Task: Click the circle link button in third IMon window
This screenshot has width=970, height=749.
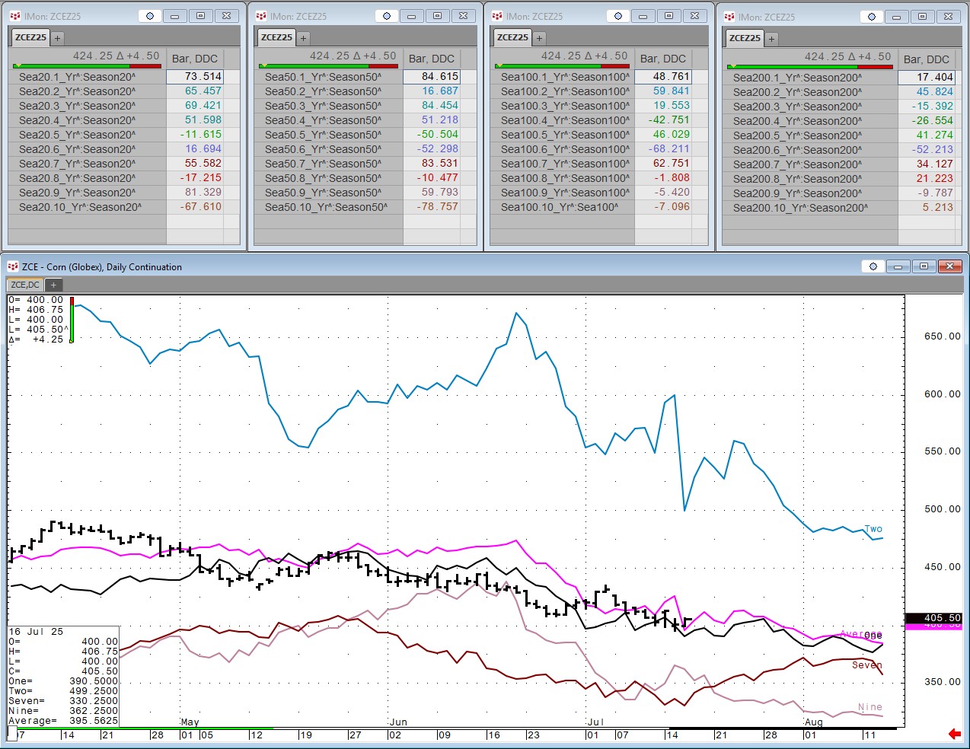Action: point(618,16)
